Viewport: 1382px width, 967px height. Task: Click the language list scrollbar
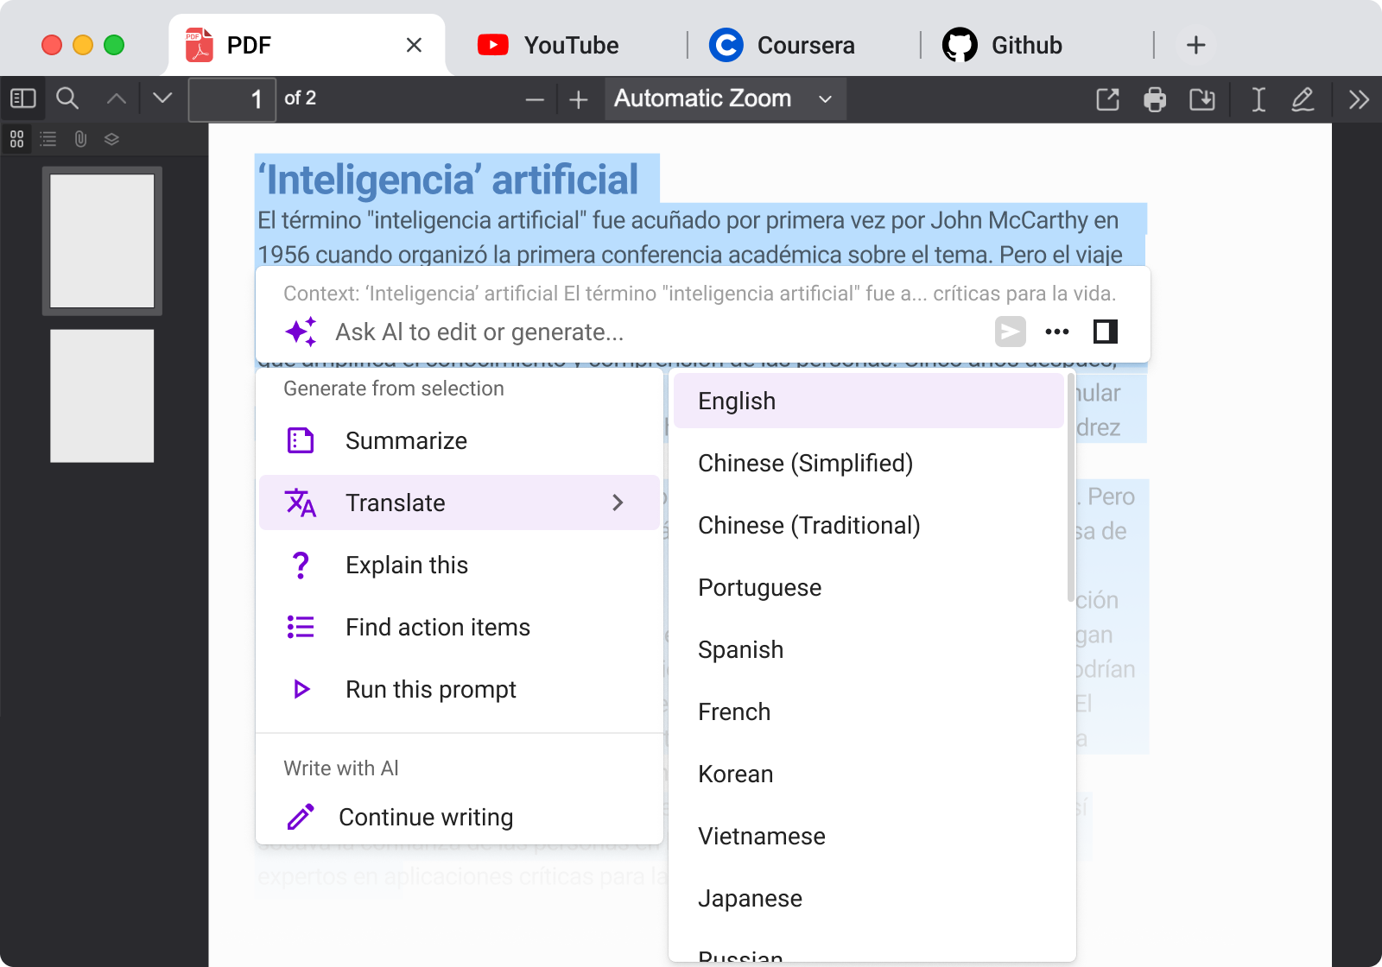(x=1071, y=487)
